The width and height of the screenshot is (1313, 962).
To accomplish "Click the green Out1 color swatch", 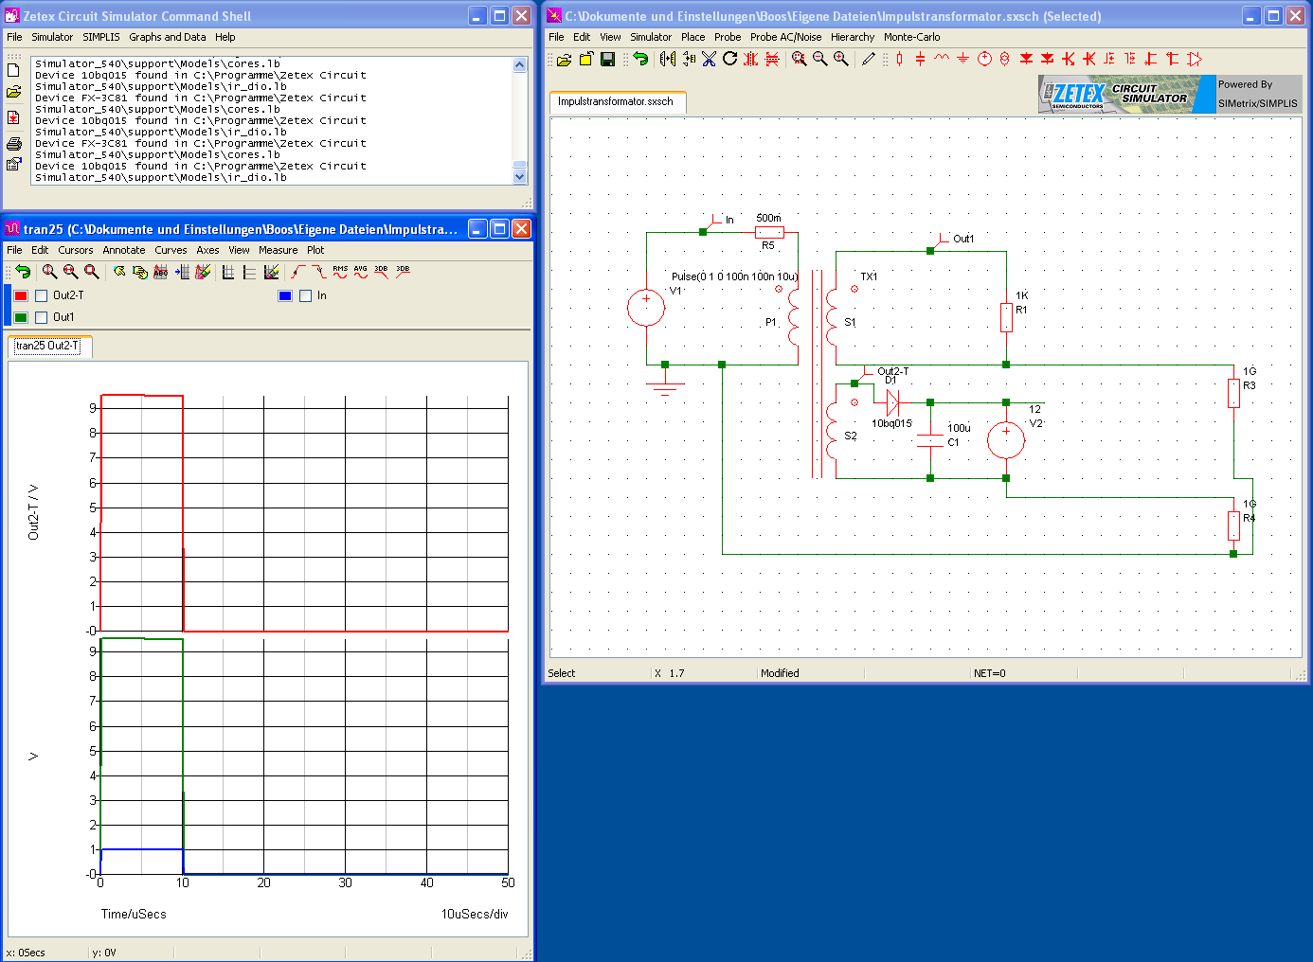I will click(x=21, y=317).
